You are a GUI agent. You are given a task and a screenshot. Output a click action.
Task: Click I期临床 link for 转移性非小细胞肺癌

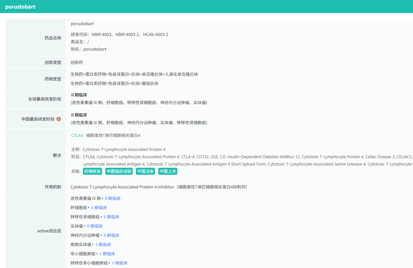[x=120, y=263]
